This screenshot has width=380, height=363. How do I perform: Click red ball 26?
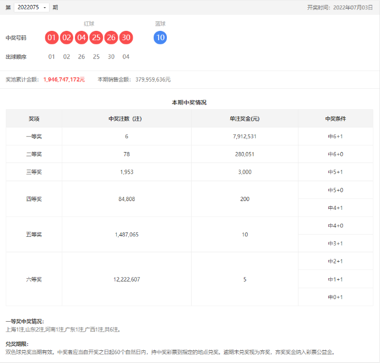(111, 37)
